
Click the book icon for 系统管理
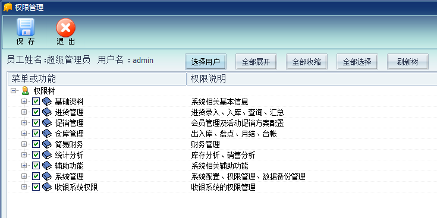tap(47, 176)
